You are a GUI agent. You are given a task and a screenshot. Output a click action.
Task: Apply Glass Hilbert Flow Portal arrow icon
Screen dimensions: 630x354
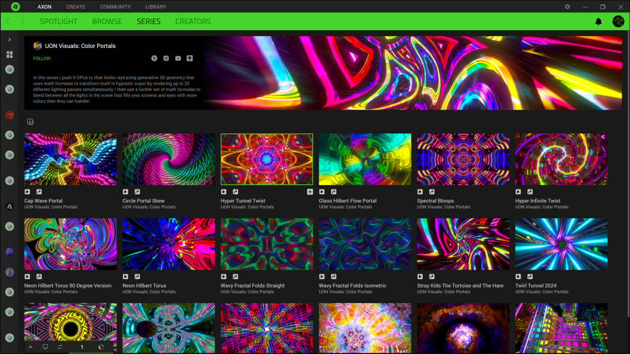click(x=333, y=192)
